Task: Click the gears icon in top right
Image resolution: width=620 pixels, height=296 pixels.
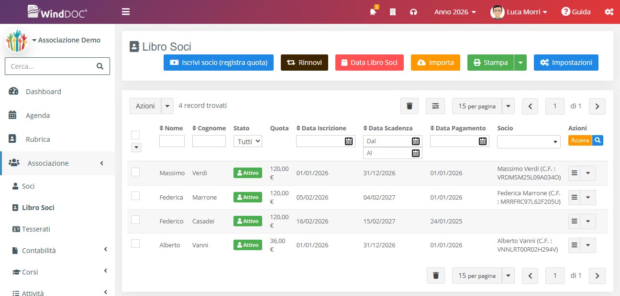Action: tap(609, 12)
